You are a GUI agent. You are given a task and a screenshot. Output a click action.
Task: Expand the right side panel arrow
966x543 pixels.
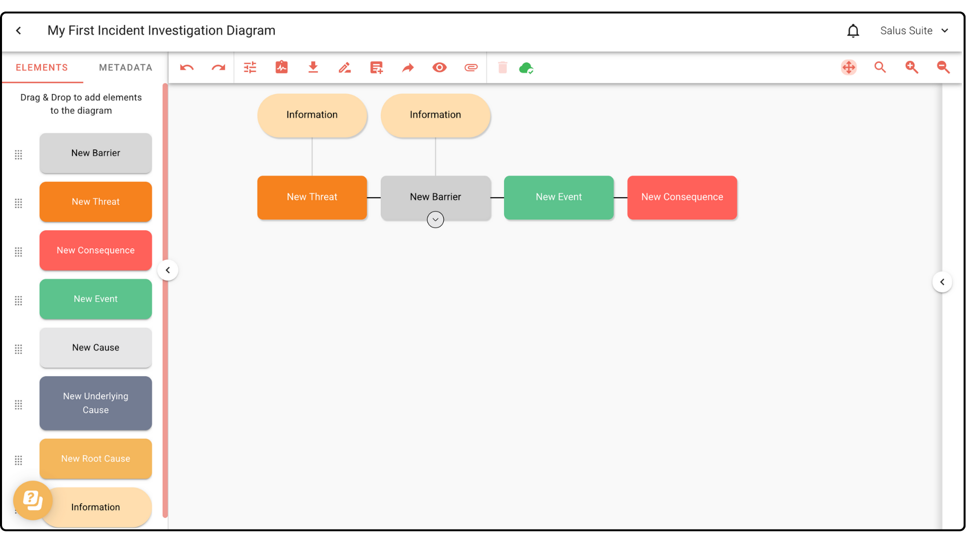(x=942, y=282)
